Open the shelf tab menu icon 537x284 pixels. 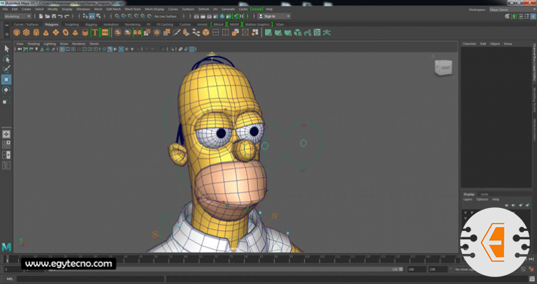coord(6,24)
